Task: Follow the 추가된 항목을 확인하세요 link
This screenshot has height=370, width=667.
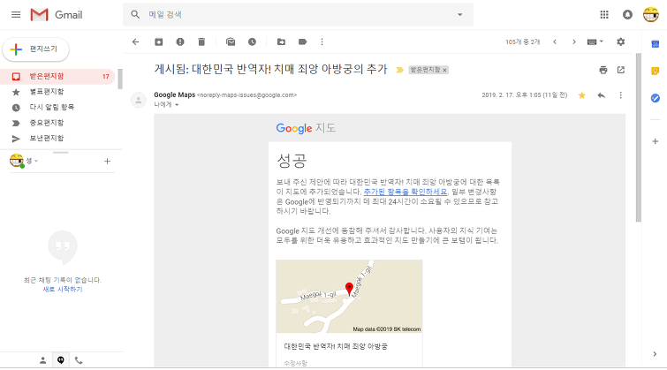Action: coord(405,192)
